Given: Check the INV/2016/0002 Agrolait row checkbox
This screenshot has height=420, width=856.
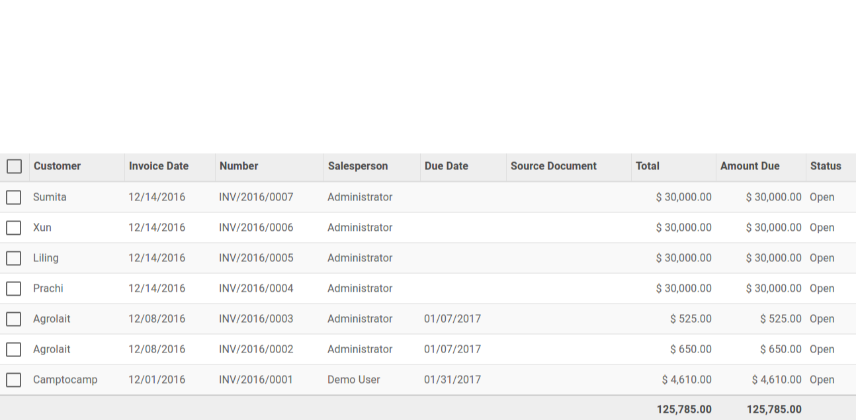Looking at the screenshot, I should 14,349.
